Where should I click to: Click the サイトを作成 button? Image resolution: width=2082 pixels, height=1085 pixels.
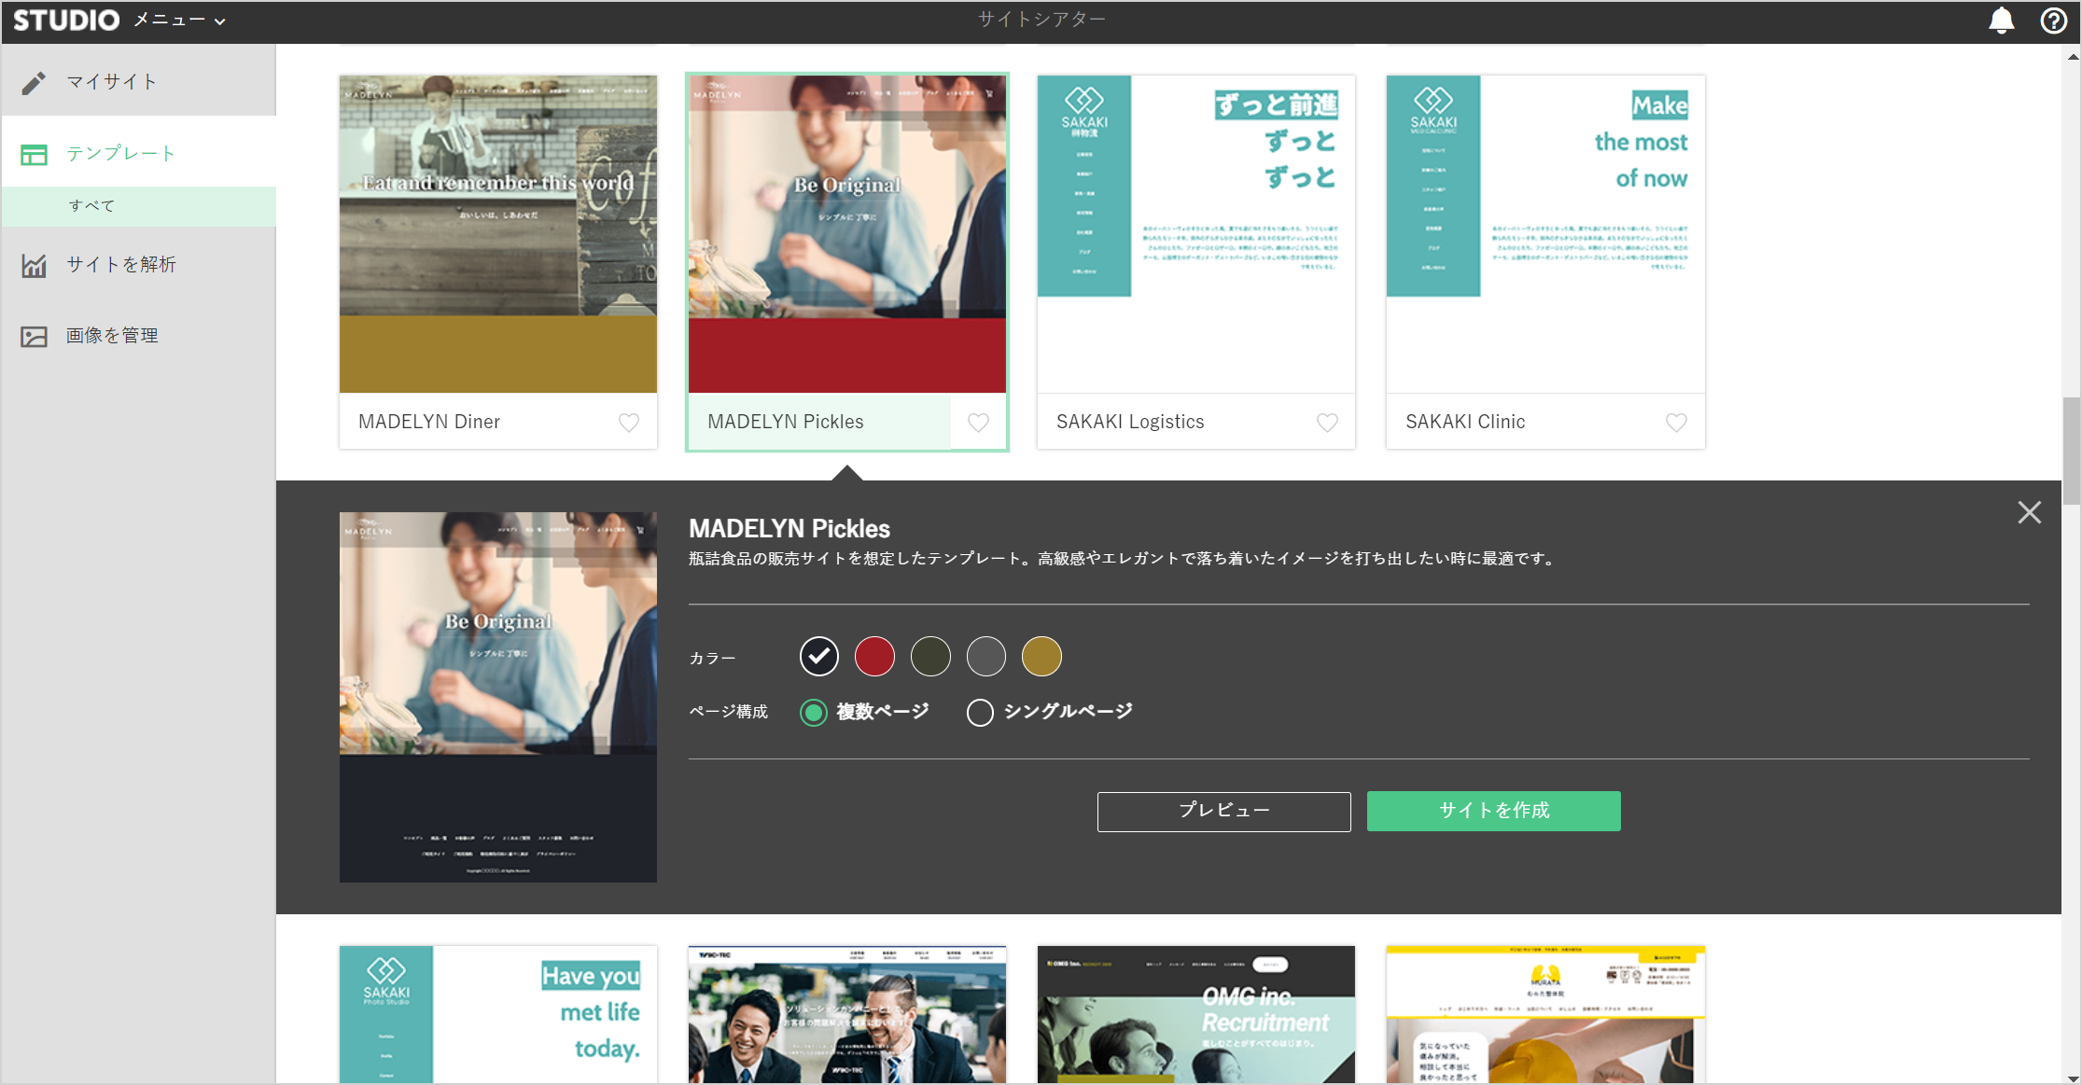coord(1493,811)
